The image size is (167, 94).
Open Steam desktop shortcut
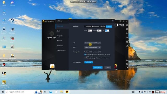[12, 21]
